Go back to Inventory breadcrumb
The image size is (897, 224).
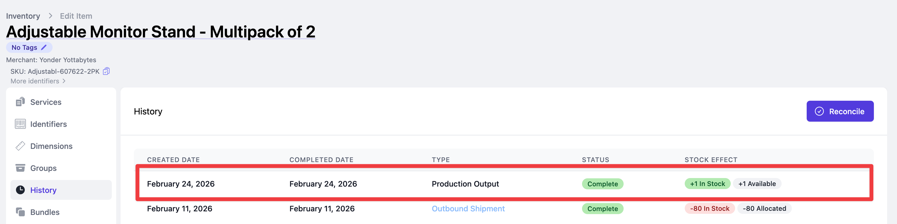pos(23,16)
